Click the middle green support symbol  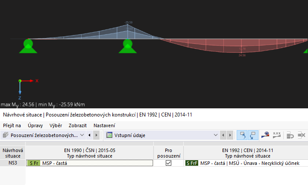pos(128,47)
